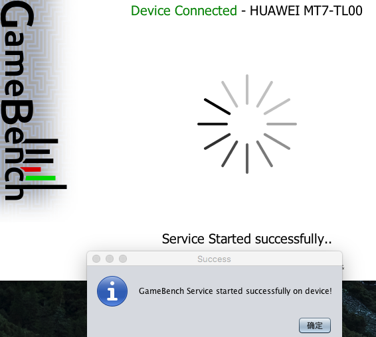Click the HUAWEI MT7-TL00 device name
This screenshot has height=337, width=376.
[306, 11]
